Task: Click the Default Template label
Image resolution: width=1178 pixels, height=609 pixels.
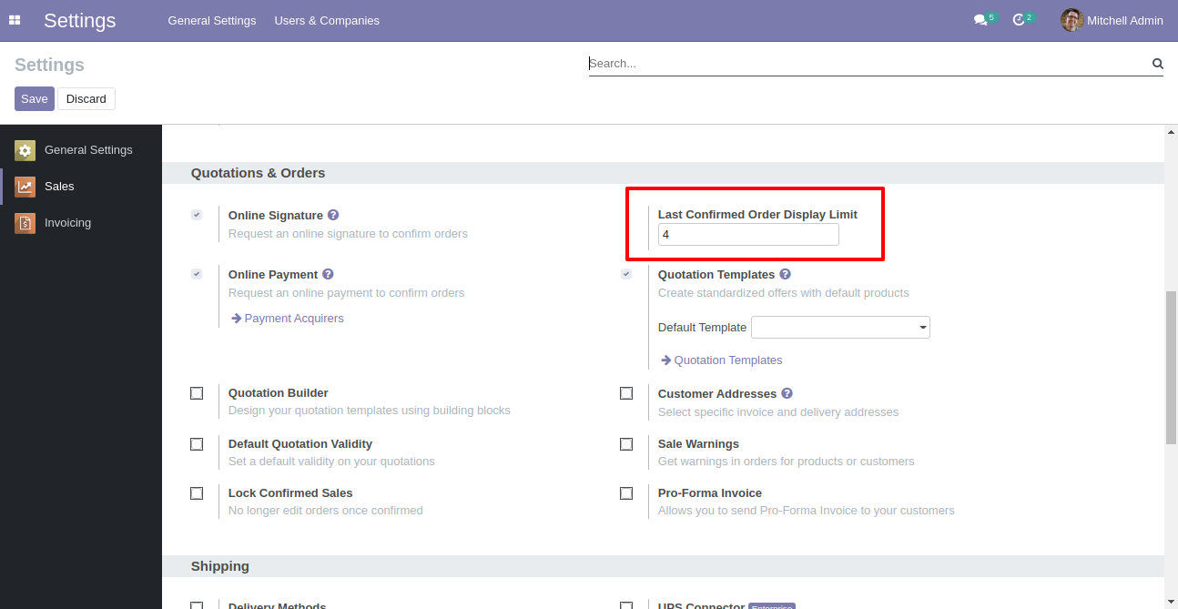Action: (x=702, y=328)
